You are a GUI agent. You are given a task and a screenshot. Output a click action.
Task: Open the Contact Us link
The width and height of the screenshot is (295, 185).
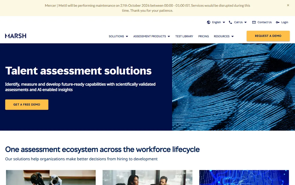[x=264, y=22]
